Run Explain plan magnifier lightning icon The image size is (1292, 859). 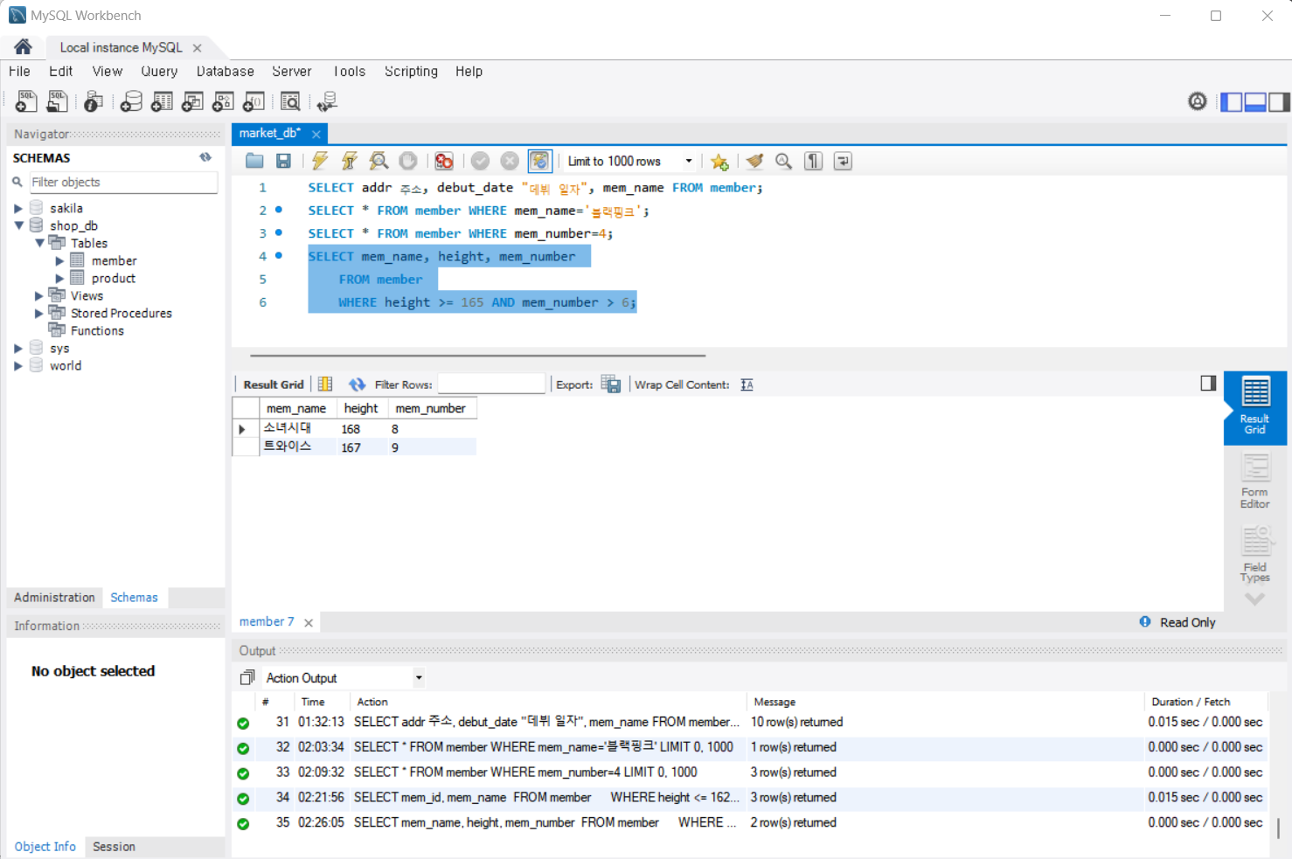tap(379, 161)
